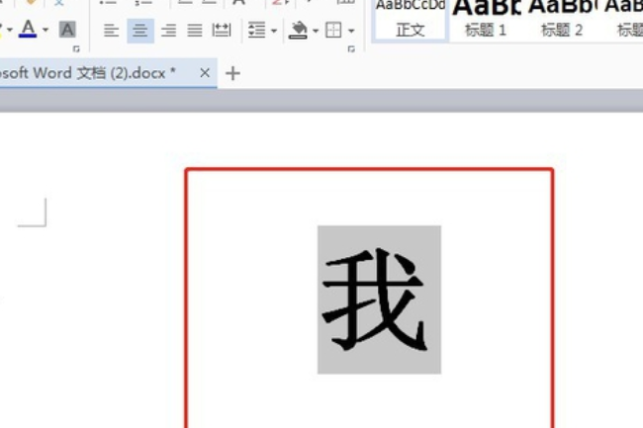
Task: Expand the borders dropdown arrow
Action: tap(351, 31)
